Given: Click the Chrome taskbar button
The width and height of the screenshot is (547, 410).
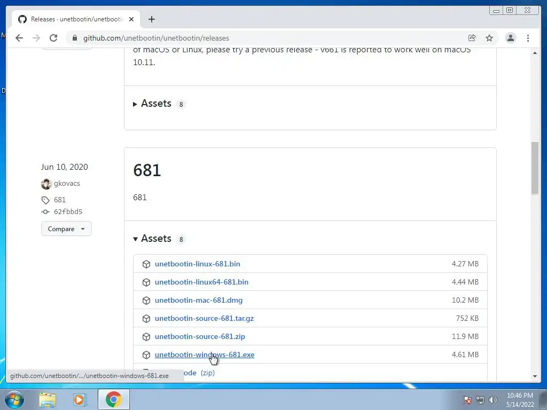Looking at the screenshot, I should coord(113,399).
